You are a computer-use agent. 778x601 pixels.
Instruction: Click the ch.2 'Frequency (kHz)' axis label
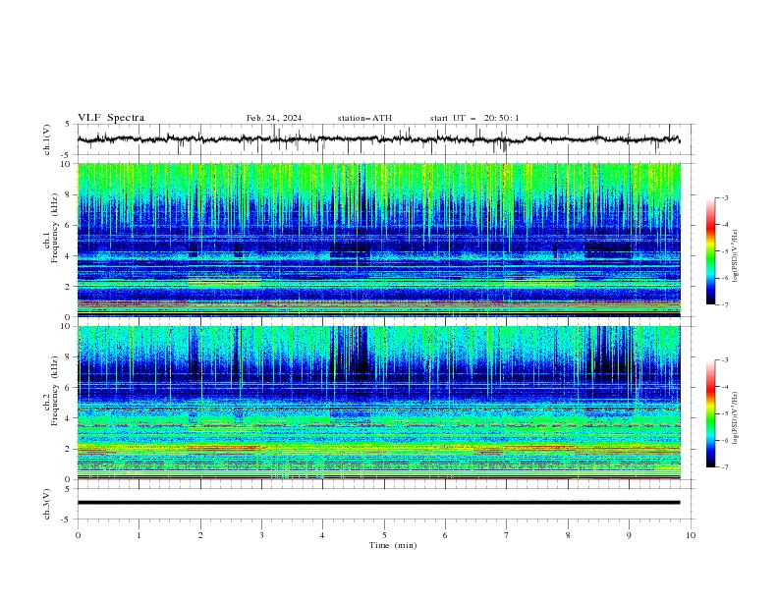tap(54, 391)
